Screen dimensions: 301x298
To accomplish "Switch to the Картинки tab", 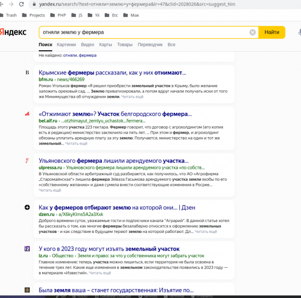I will coord(66,45).
